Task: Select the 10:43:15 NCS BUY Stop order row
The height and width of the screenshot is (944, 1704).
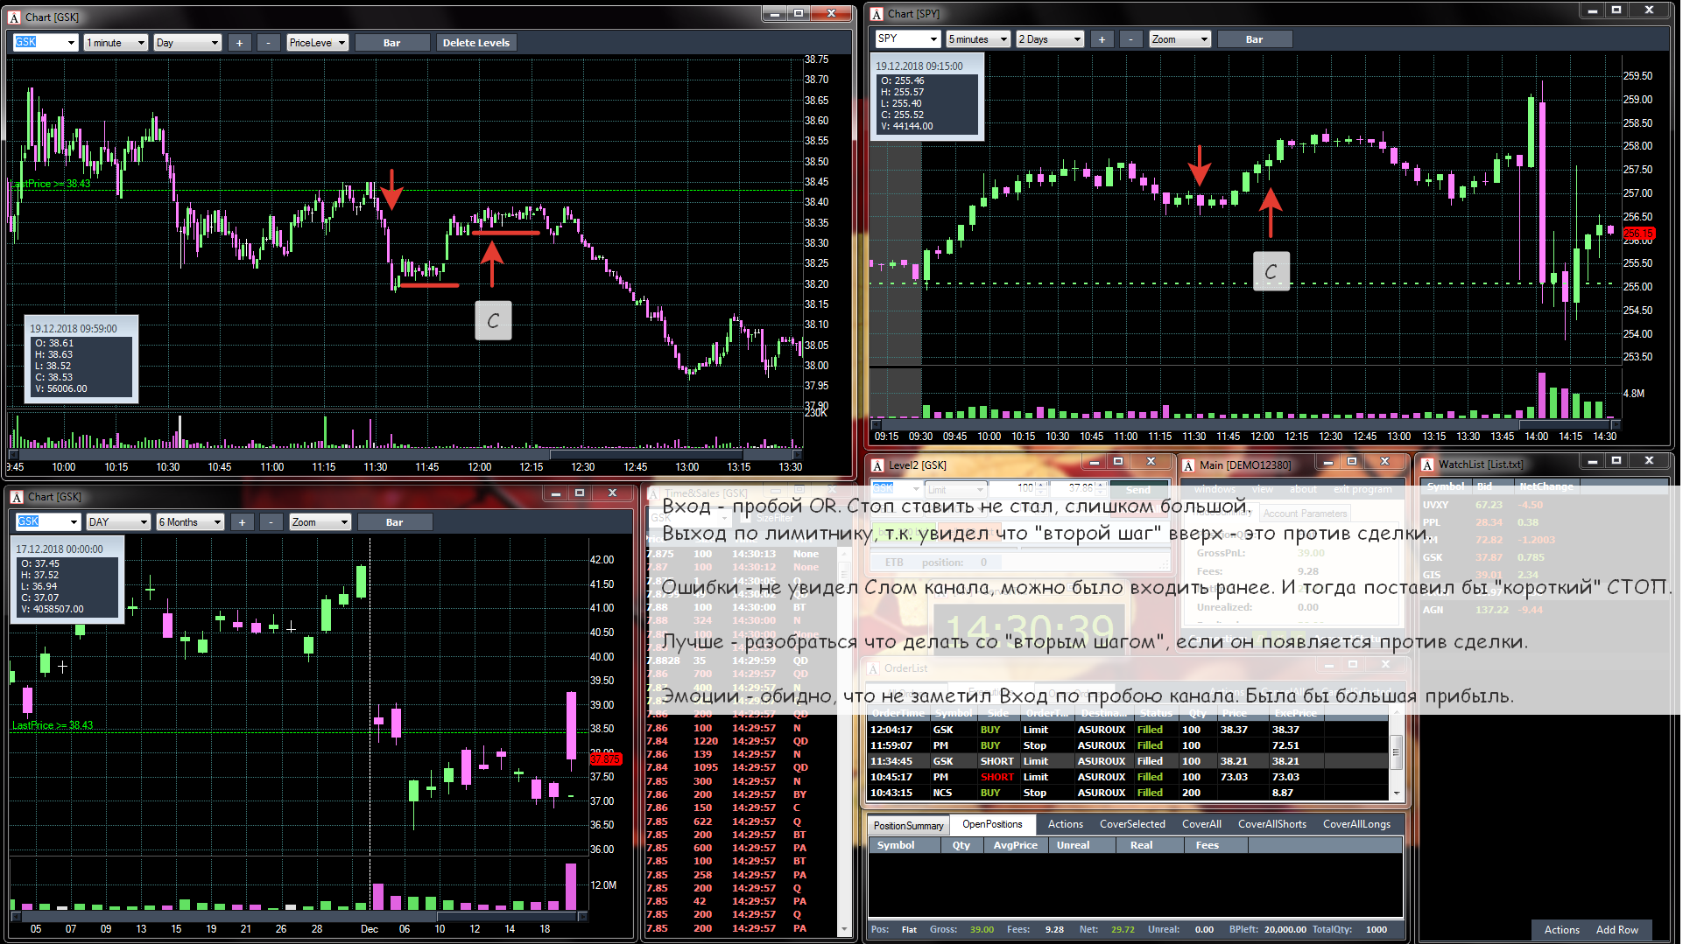Action: click(1128, 793)
